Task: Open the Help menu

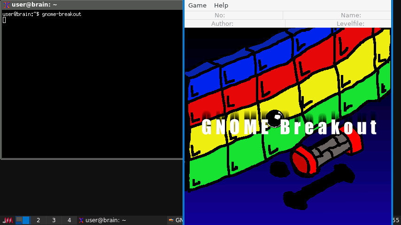Action: (x=221, y=6)
